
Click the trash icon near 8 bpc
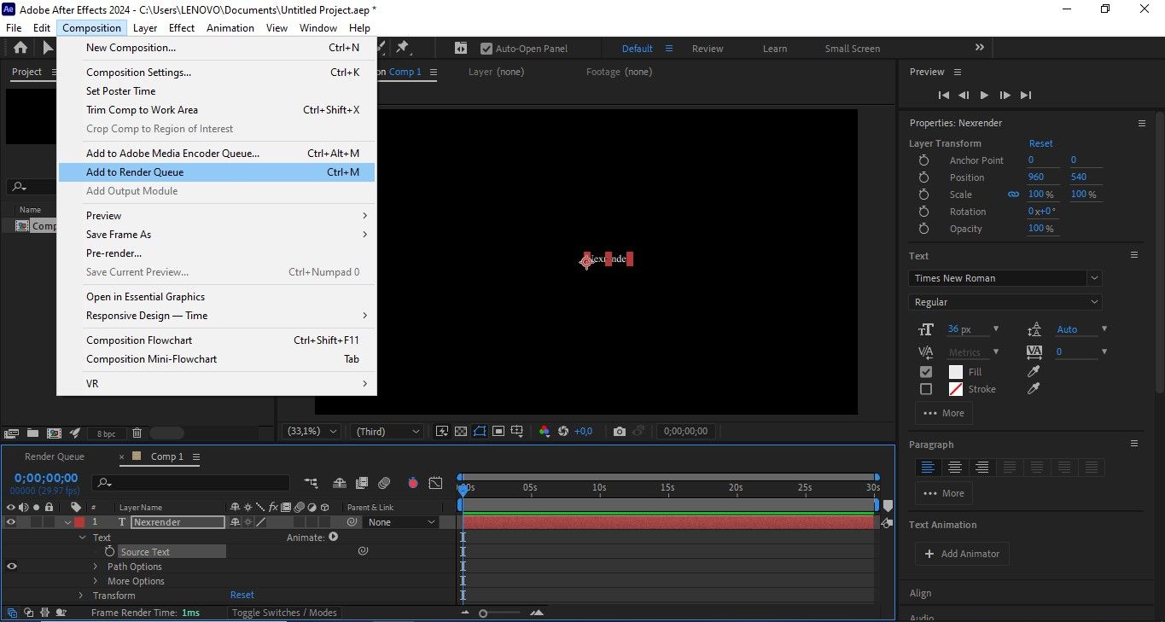[x=137, y=433]
